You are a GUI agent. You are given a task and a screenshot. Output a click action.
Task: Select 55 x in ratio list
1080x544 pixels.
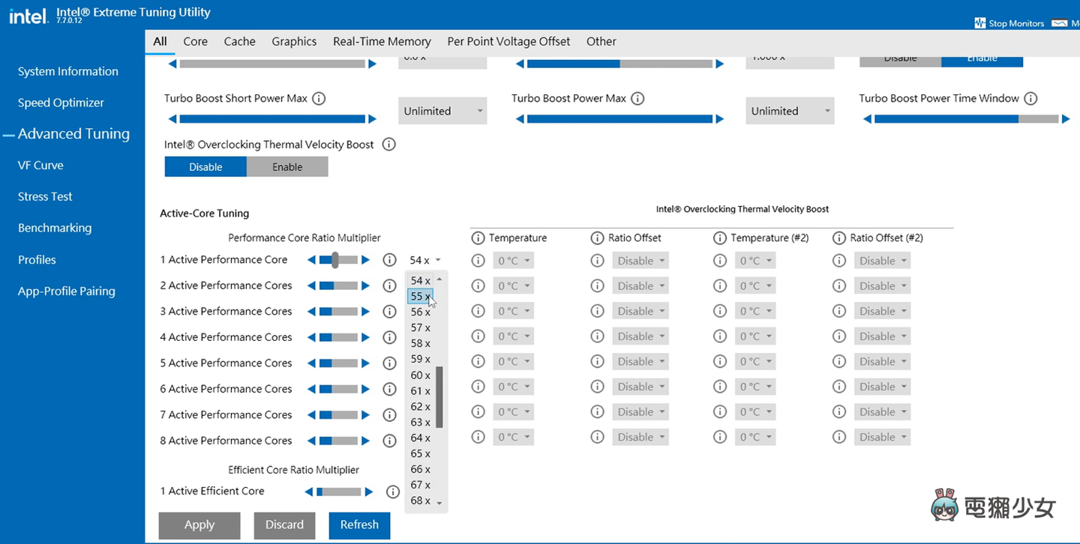(420, 296)
